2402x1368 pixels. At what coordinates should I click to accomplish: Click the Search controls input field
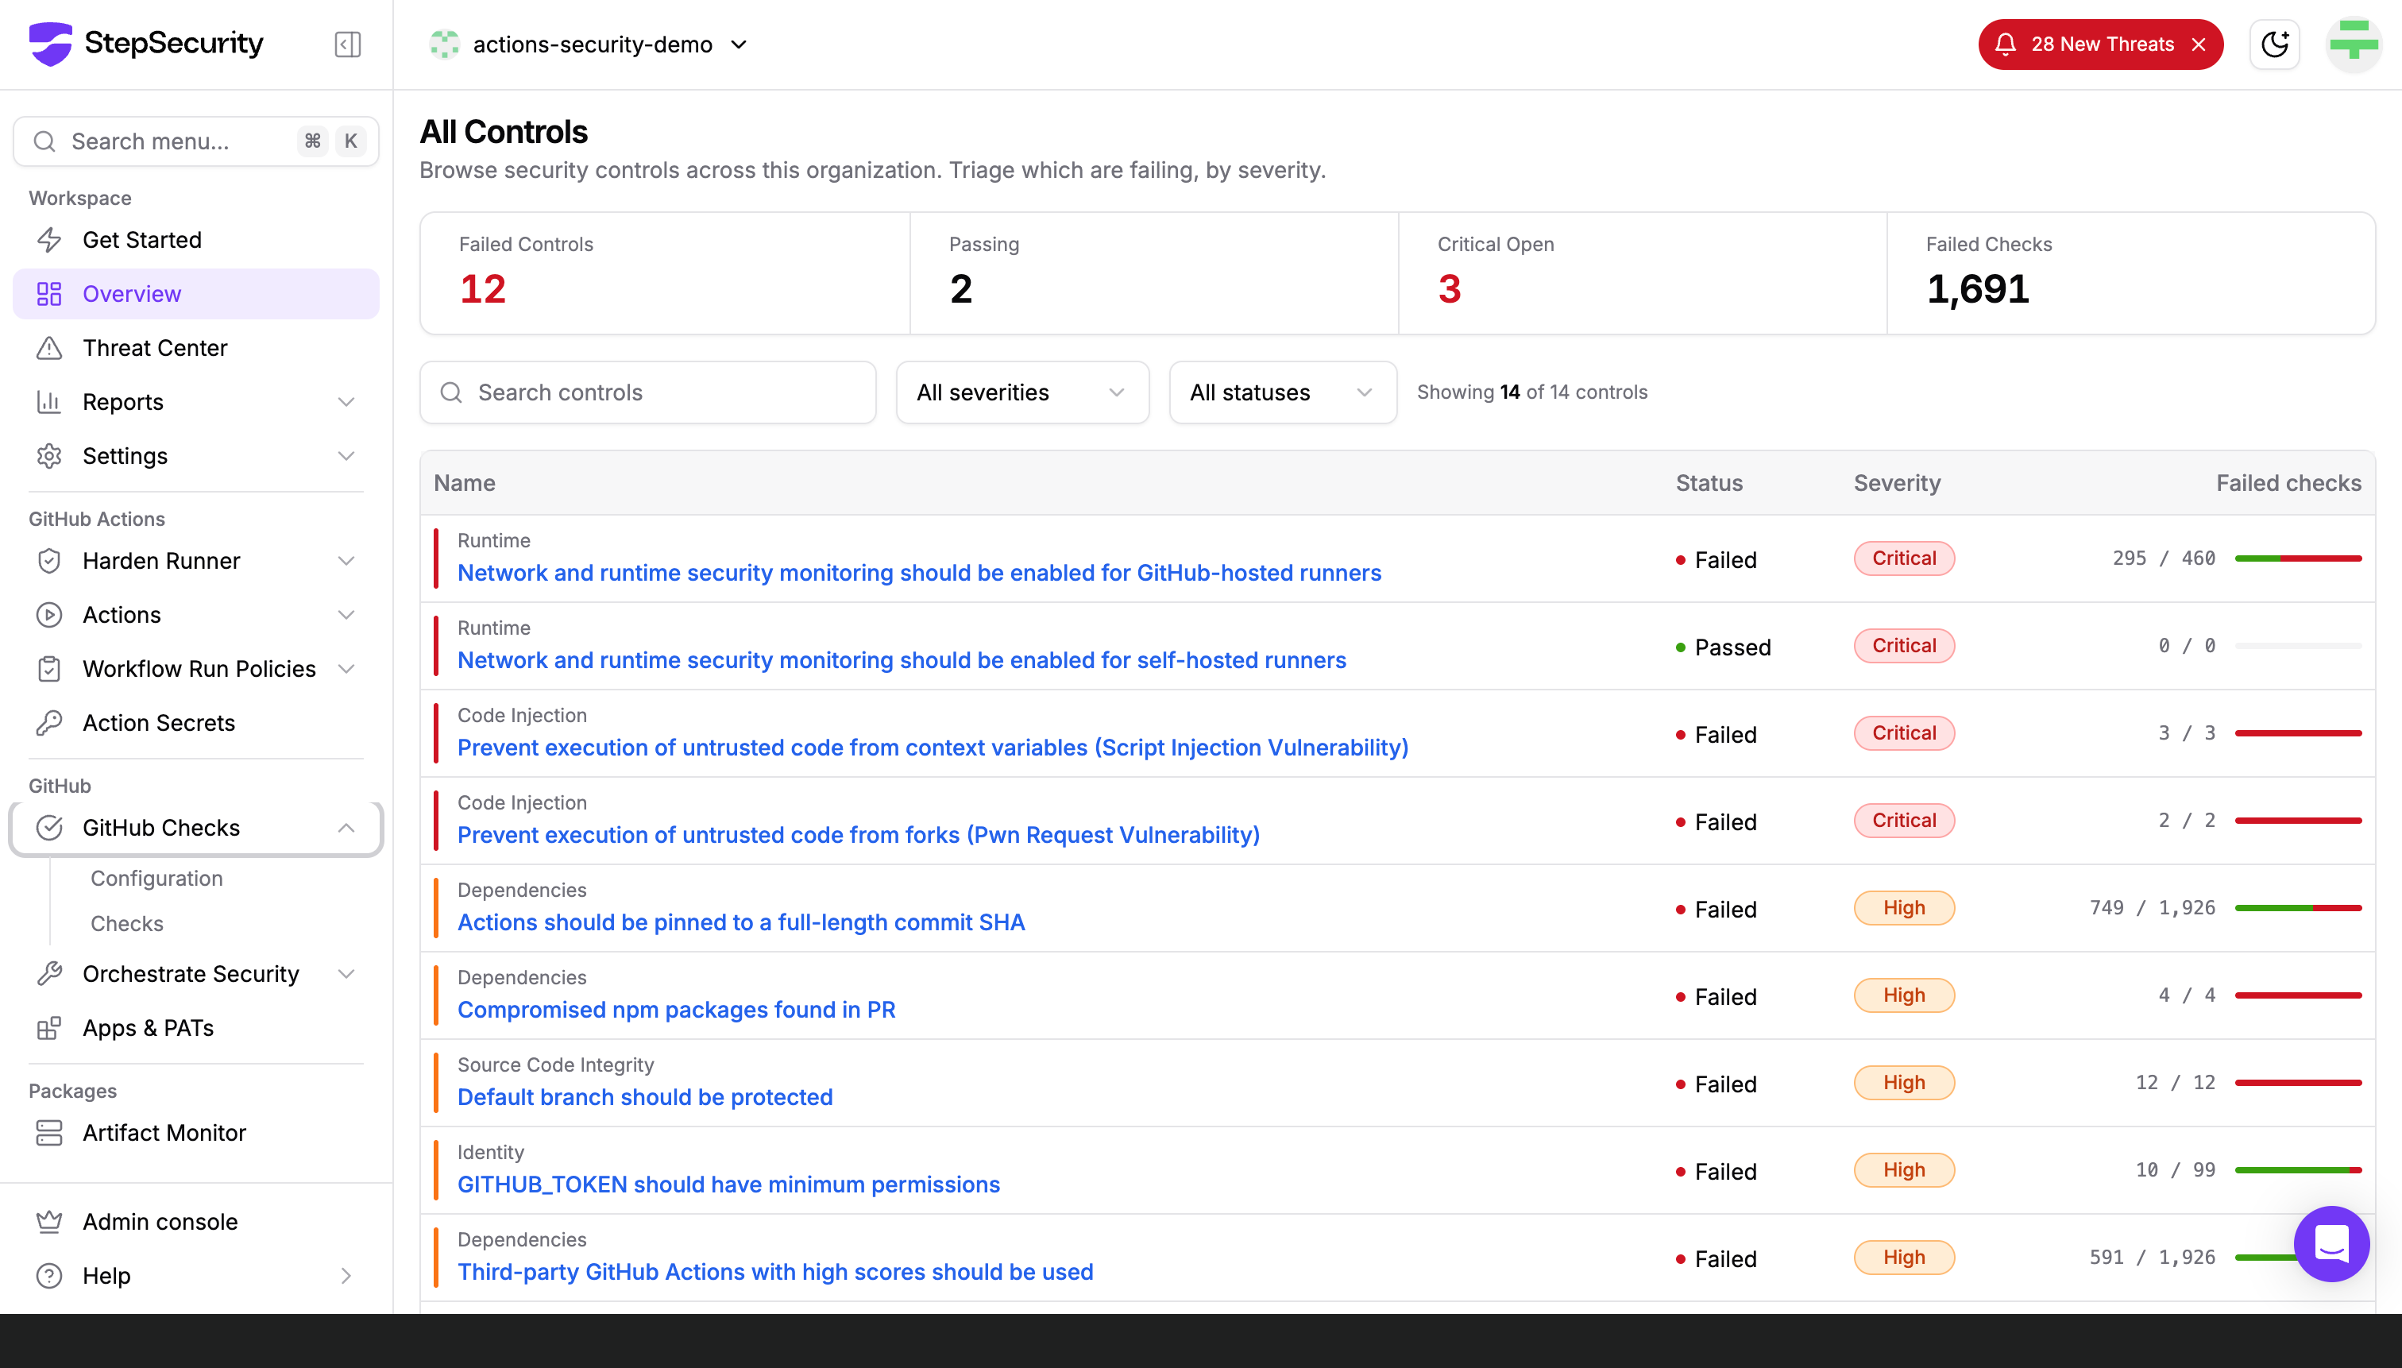[x=647, y=392]
